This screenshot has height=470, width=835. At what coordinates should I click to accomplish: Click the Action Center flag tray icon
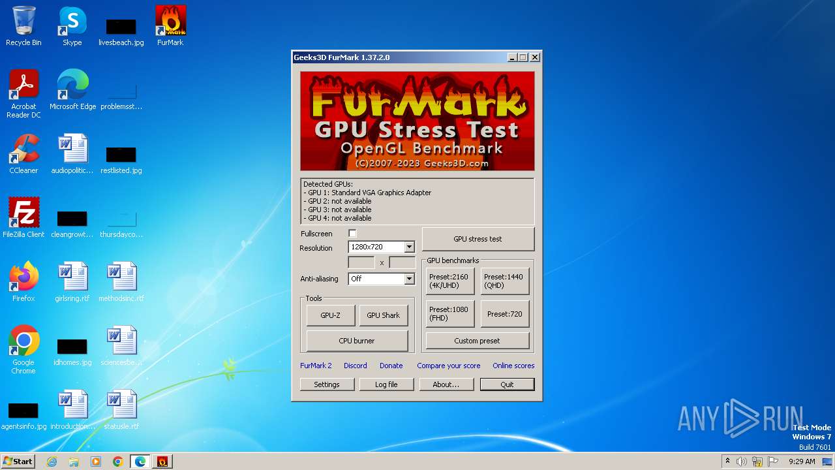[773, 462]
